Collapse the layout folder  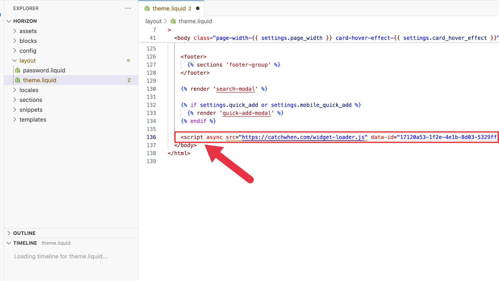pyautogui.click(x=15, y=61)
